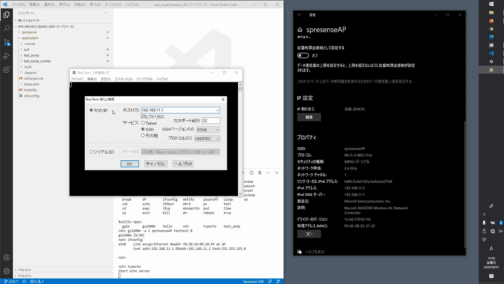Open the host address dropdown

tap(217, 110)
